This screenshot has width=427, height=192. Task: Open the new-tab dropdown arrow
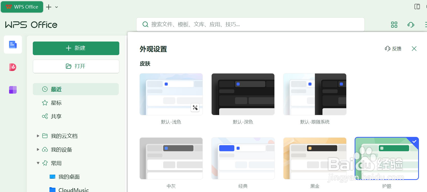click(56, 7)
